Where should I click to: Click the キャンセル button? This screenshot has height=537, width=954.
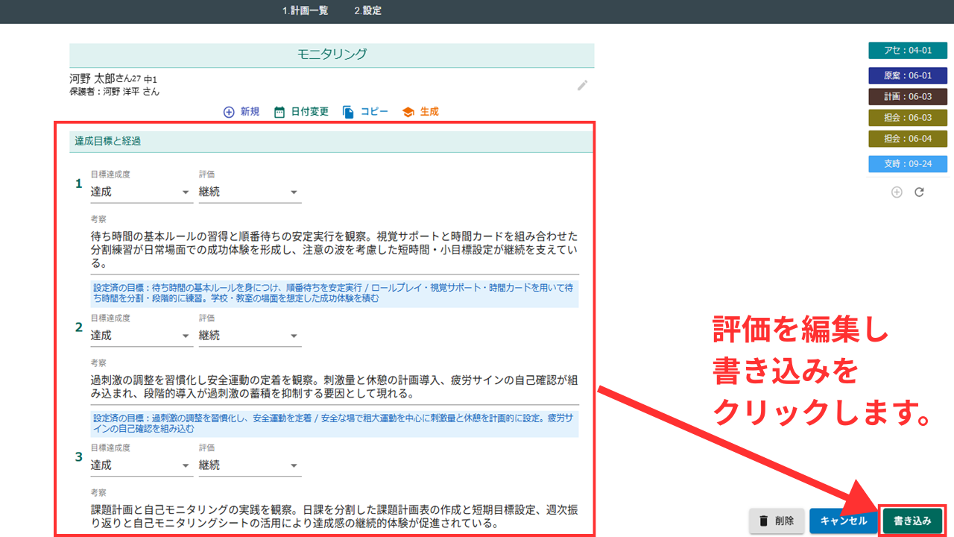(x=843, y=521)
